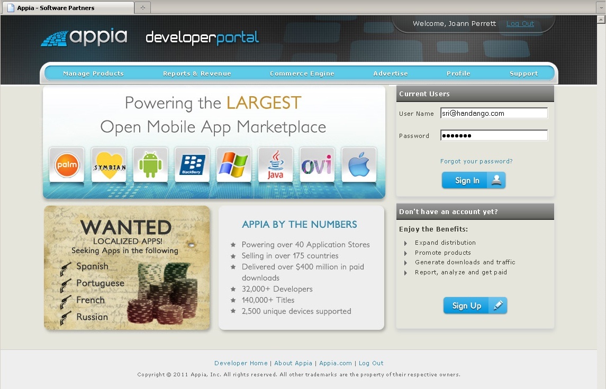Click the footer Log Out link

click(x=371, y=363)
